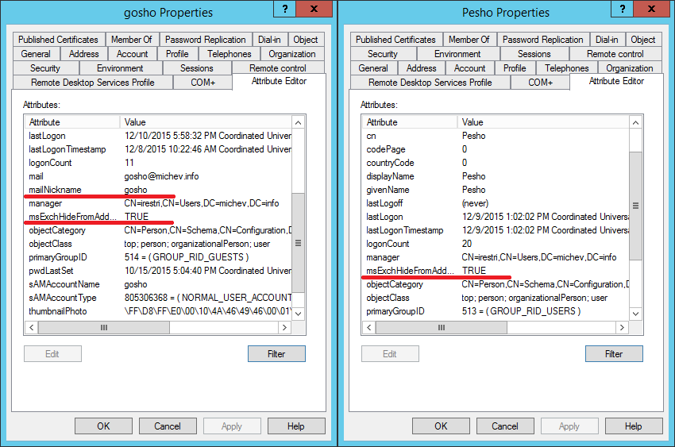Click Cancel in the gosho Properties dialog
This screenshot has width=675, height=447.
tap(168, 426)
